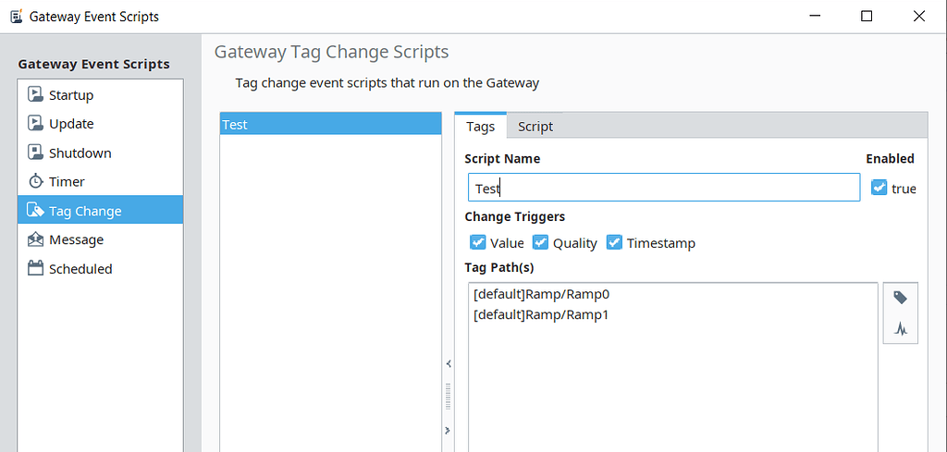947x452 pixels.
Task: Click the Timer clock icon
Action: [35, 181]
